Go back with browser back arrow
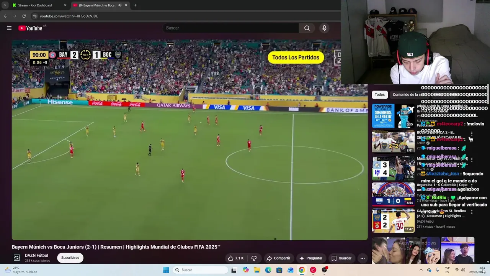The image size is (490, 276). 5,16
